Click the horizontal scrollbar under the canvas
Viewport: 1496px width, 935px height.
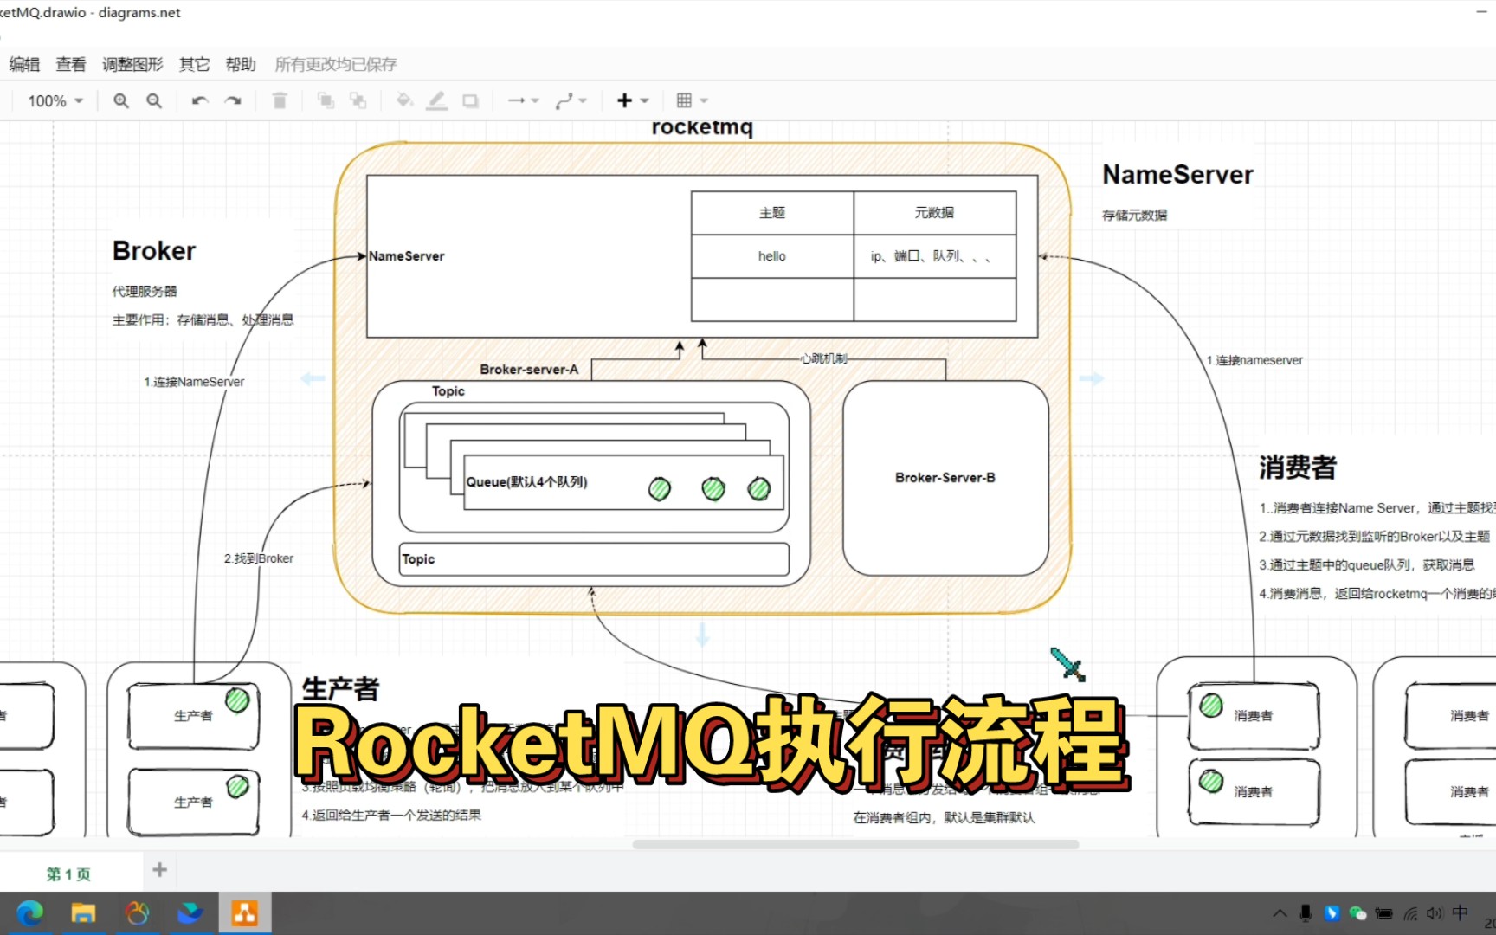[x=855, y=844]
